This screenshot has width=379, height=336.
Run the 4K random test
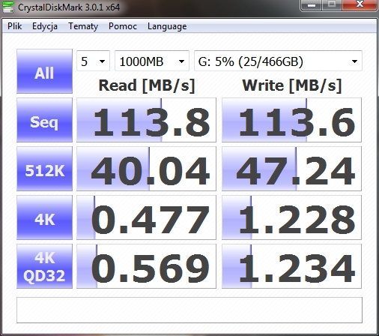[x=44, y=217]
